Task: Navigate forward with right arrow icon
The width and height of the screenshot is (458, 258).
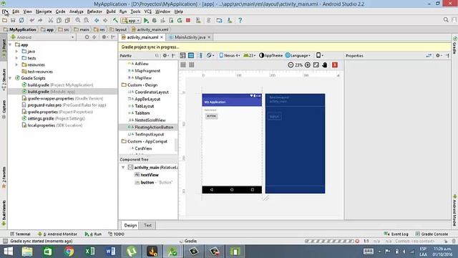Action: (x=105, y=21)
